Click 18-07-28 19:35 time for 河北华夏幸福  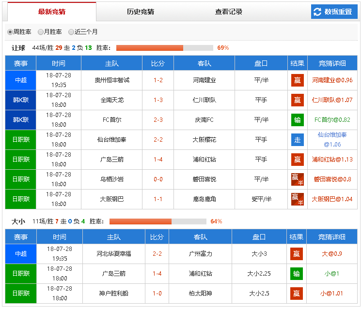(x=60, y=254)
